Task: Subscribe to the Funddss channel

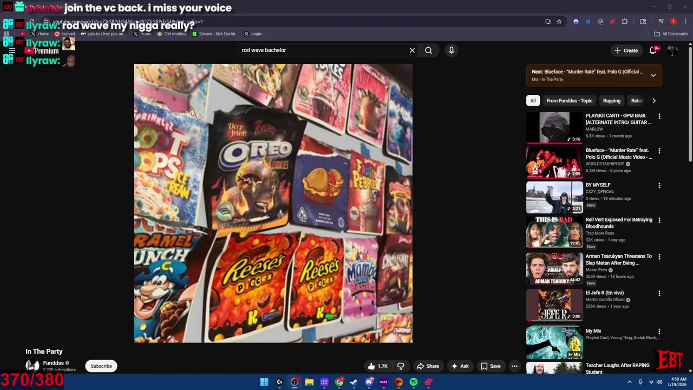Action: tap(101, 366)
